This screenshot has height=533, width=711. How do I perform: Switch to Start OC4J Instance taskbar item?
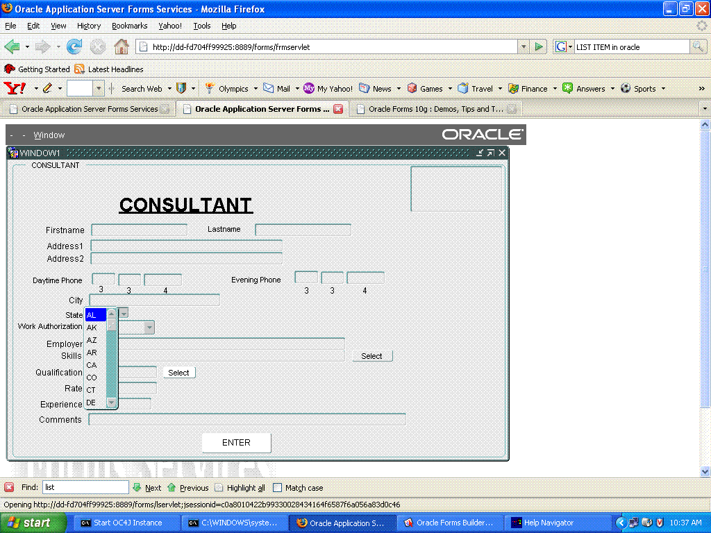pos(126,523)
